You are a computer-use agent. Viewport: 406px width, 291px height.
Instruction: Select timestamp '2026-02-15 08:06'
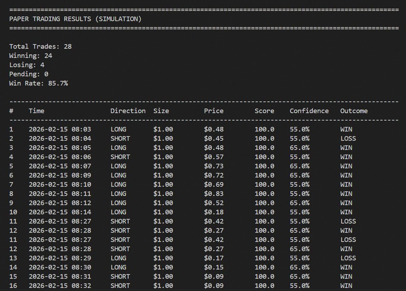point(60,157)
